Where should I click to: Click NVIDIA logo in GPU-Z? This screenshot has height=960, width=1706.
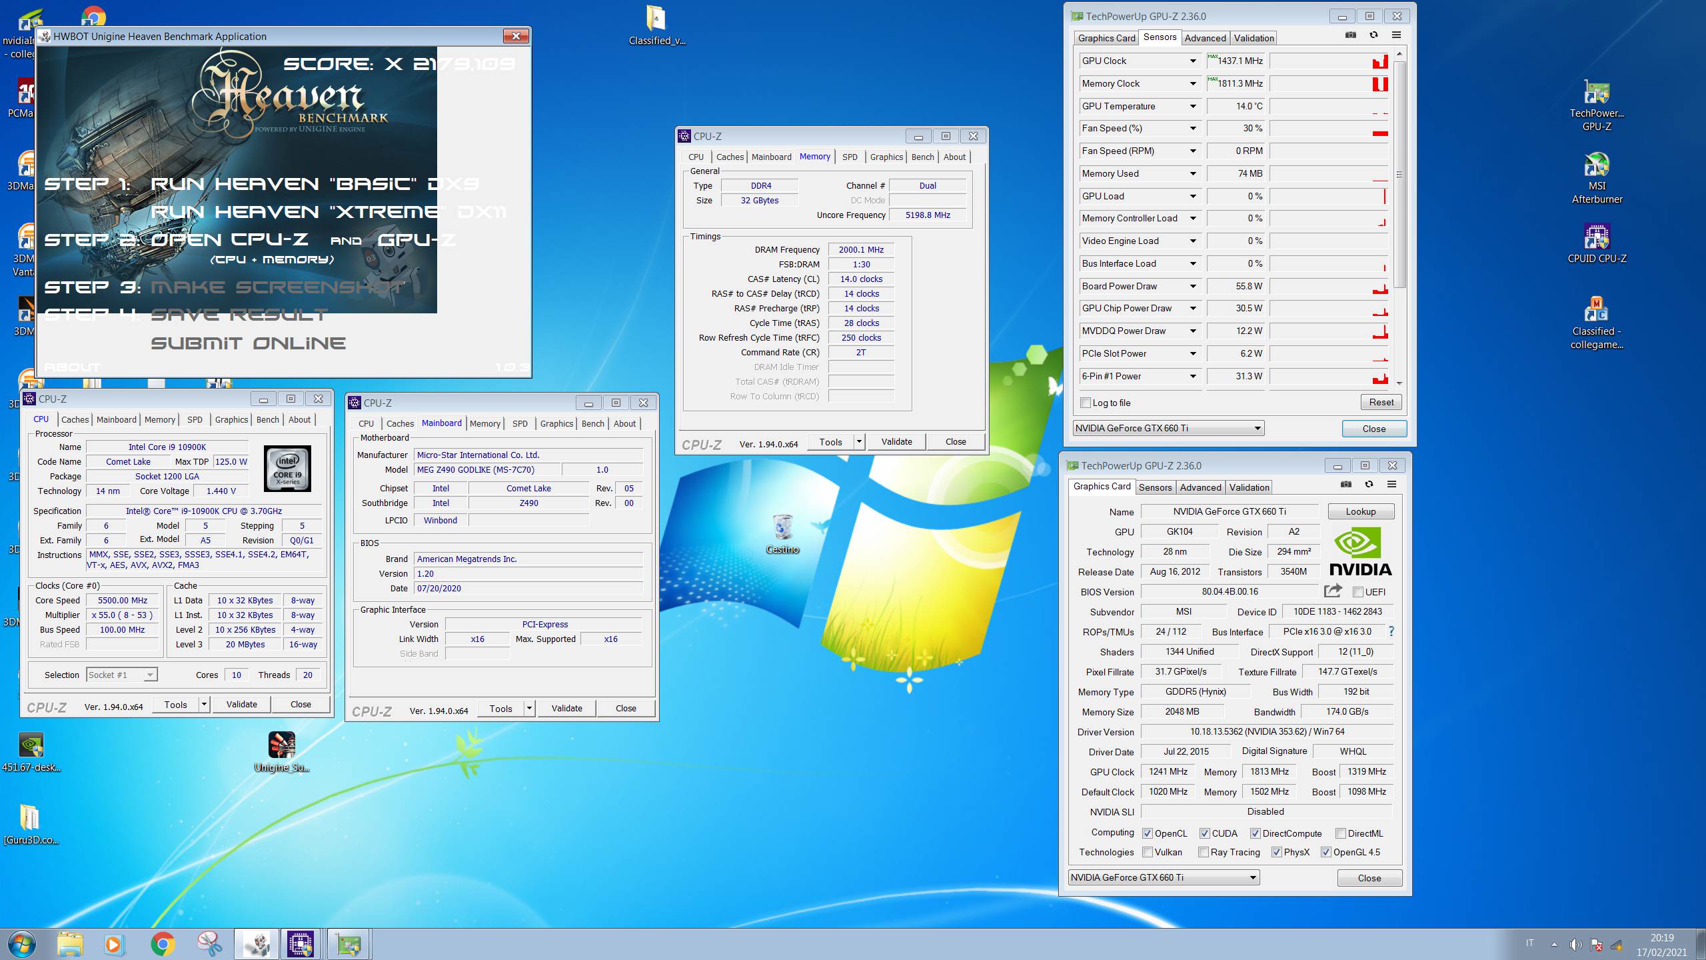[1360, 551]
